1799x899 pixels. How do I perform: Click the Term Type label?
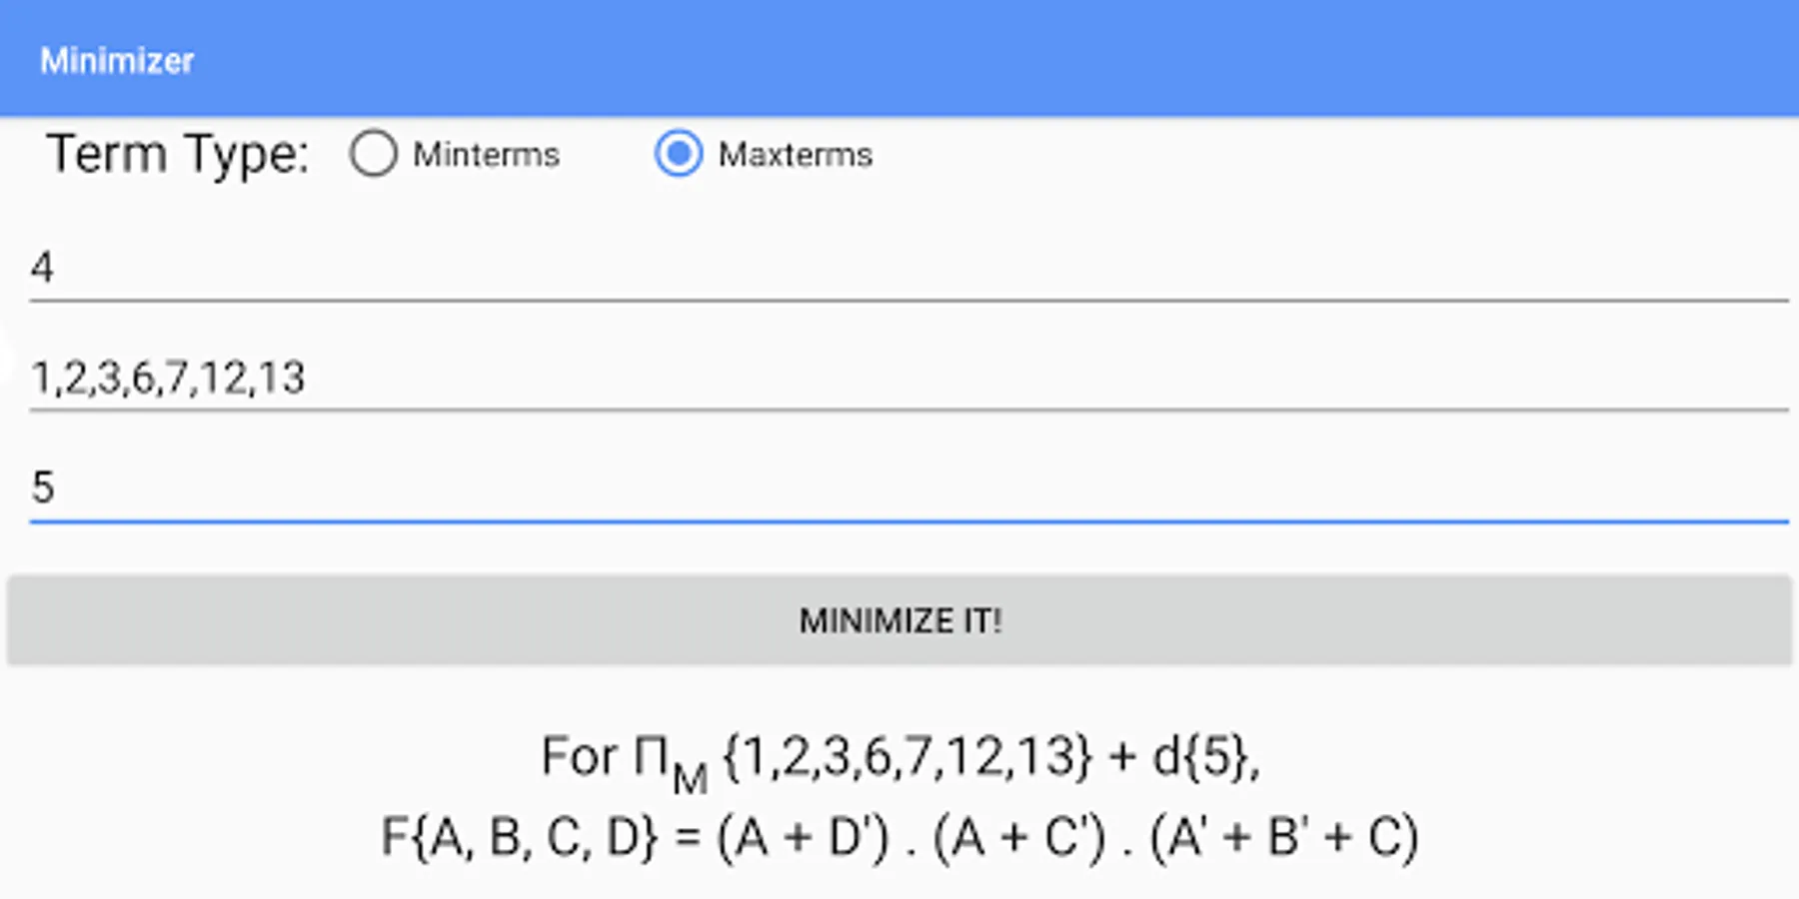pos(178,155)
